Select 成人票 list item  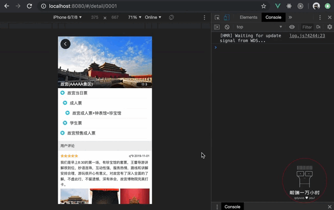pyautogui.click(x=106, y=103)
